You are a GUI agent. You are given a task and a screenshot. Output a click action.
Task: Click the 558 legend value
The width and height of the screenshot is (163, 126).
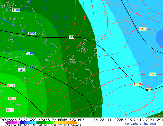53,125
